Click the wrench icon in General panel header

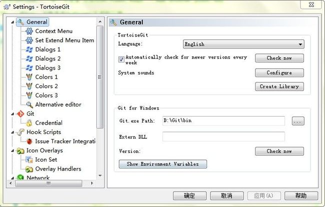tap(113, 22)
